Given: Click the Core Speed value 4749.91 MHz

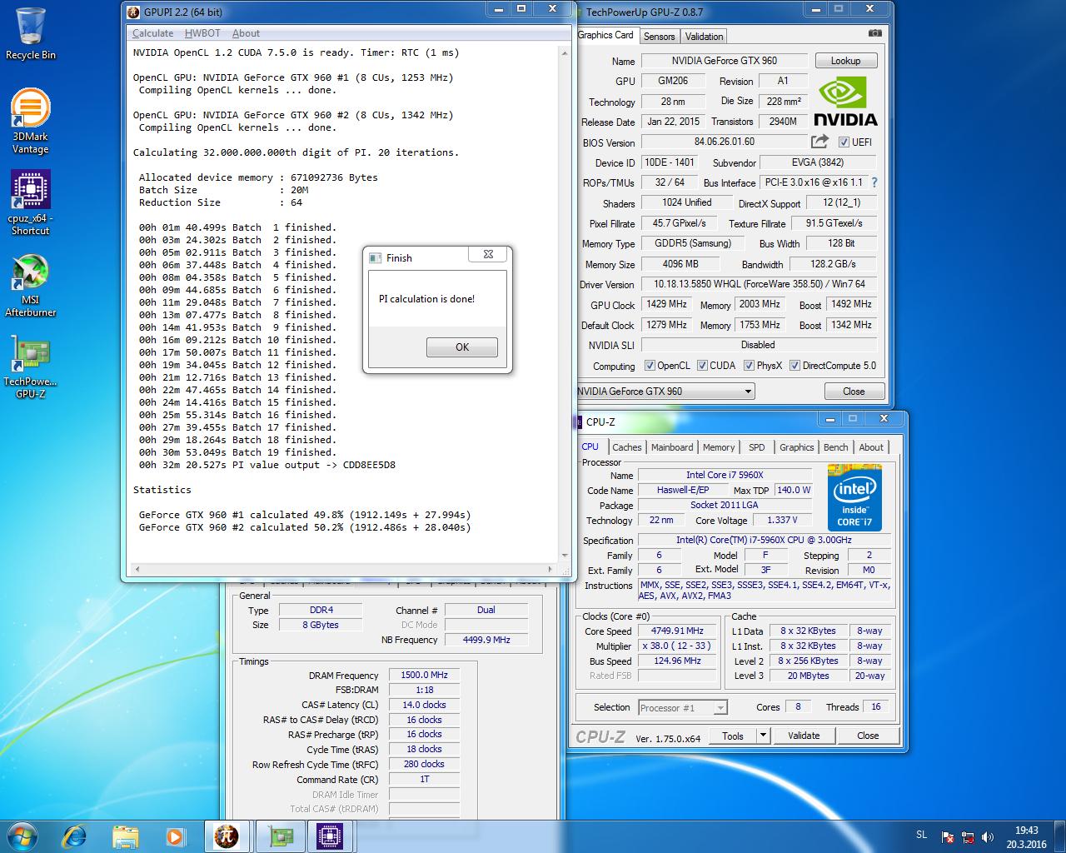Looking at the screenshot, I should [x=677, y=631].
